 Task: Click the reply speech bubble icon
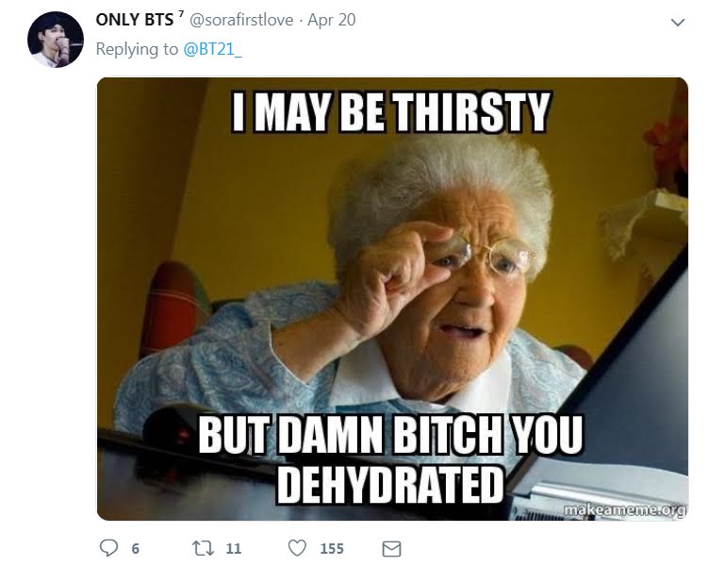point(108,548)
